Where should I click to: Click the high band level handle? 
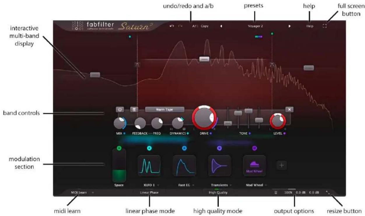(309, 68)
